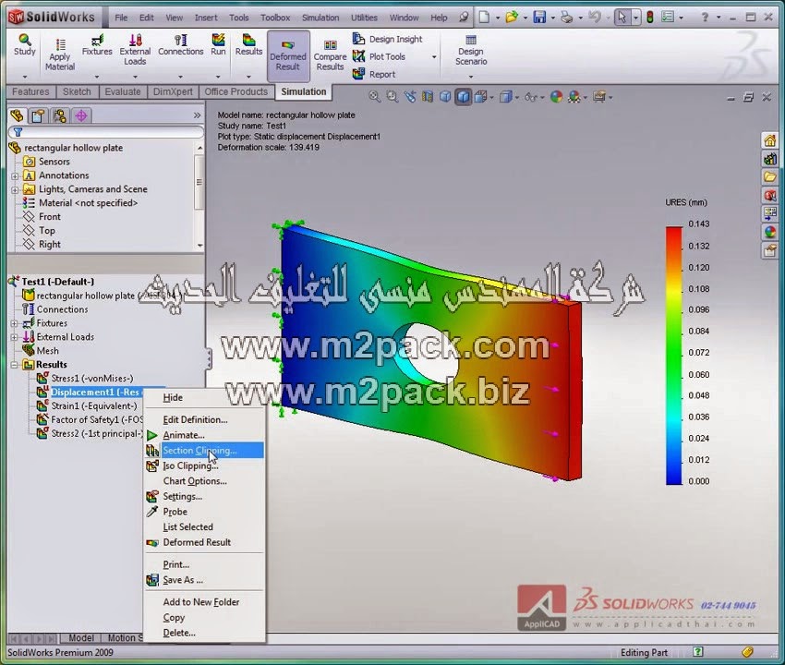The height and width of the screenshot is (665, 785).
Task: Click the Help question mark icon
Action: [x=705, y=18]
